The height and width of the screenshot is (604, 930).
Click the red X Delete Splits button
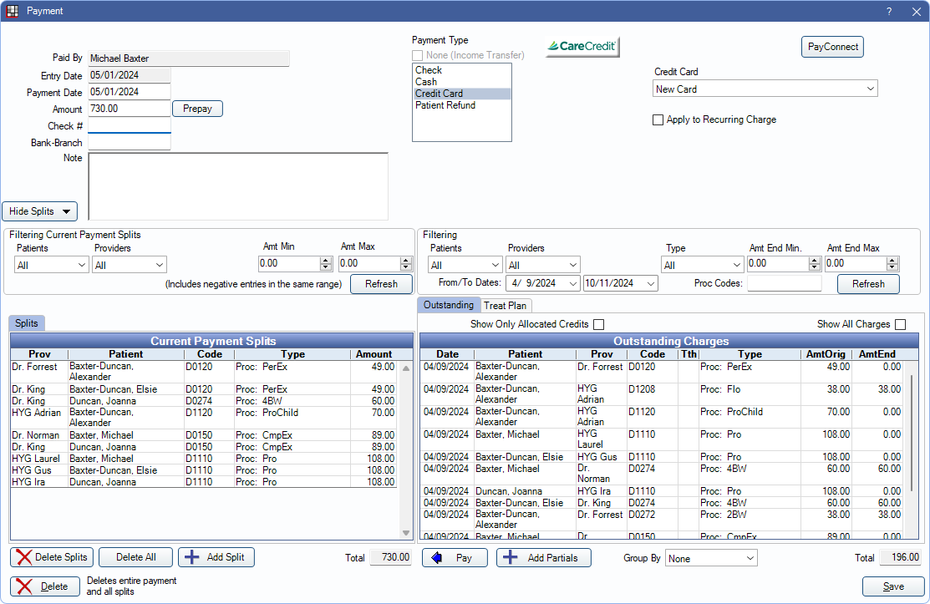pyautogui.click(x=52, y=557)
